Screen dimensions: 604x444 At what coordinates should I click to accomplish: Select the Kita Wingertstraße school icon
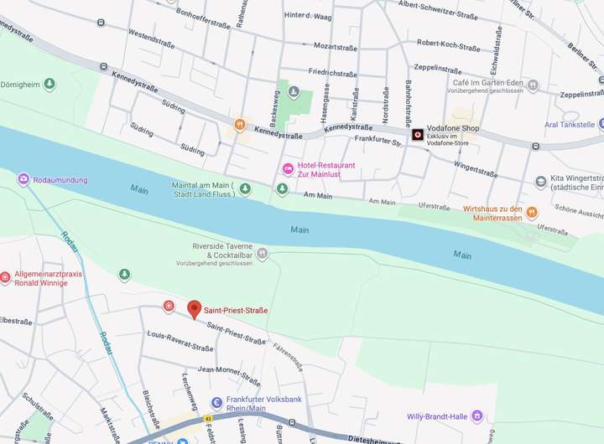pos(541,182)
